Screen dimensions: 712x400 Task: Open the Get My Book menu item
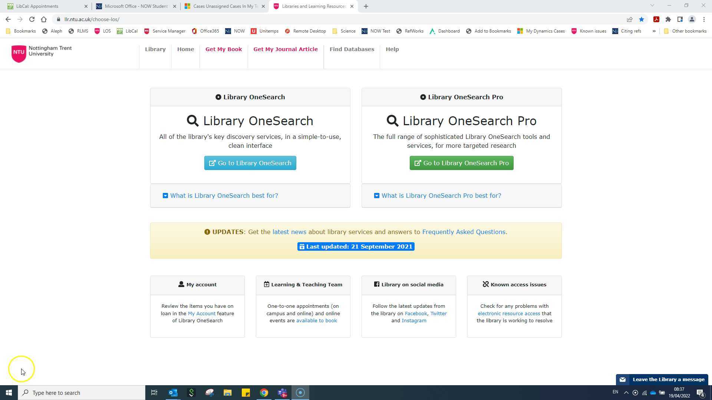[224, 49]
